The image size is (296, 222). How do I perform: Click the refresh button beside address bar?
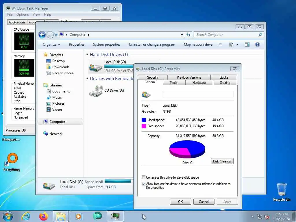188,35
